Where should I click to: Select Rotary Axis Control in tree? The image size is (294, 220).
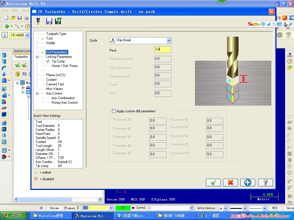pos(65,103)
